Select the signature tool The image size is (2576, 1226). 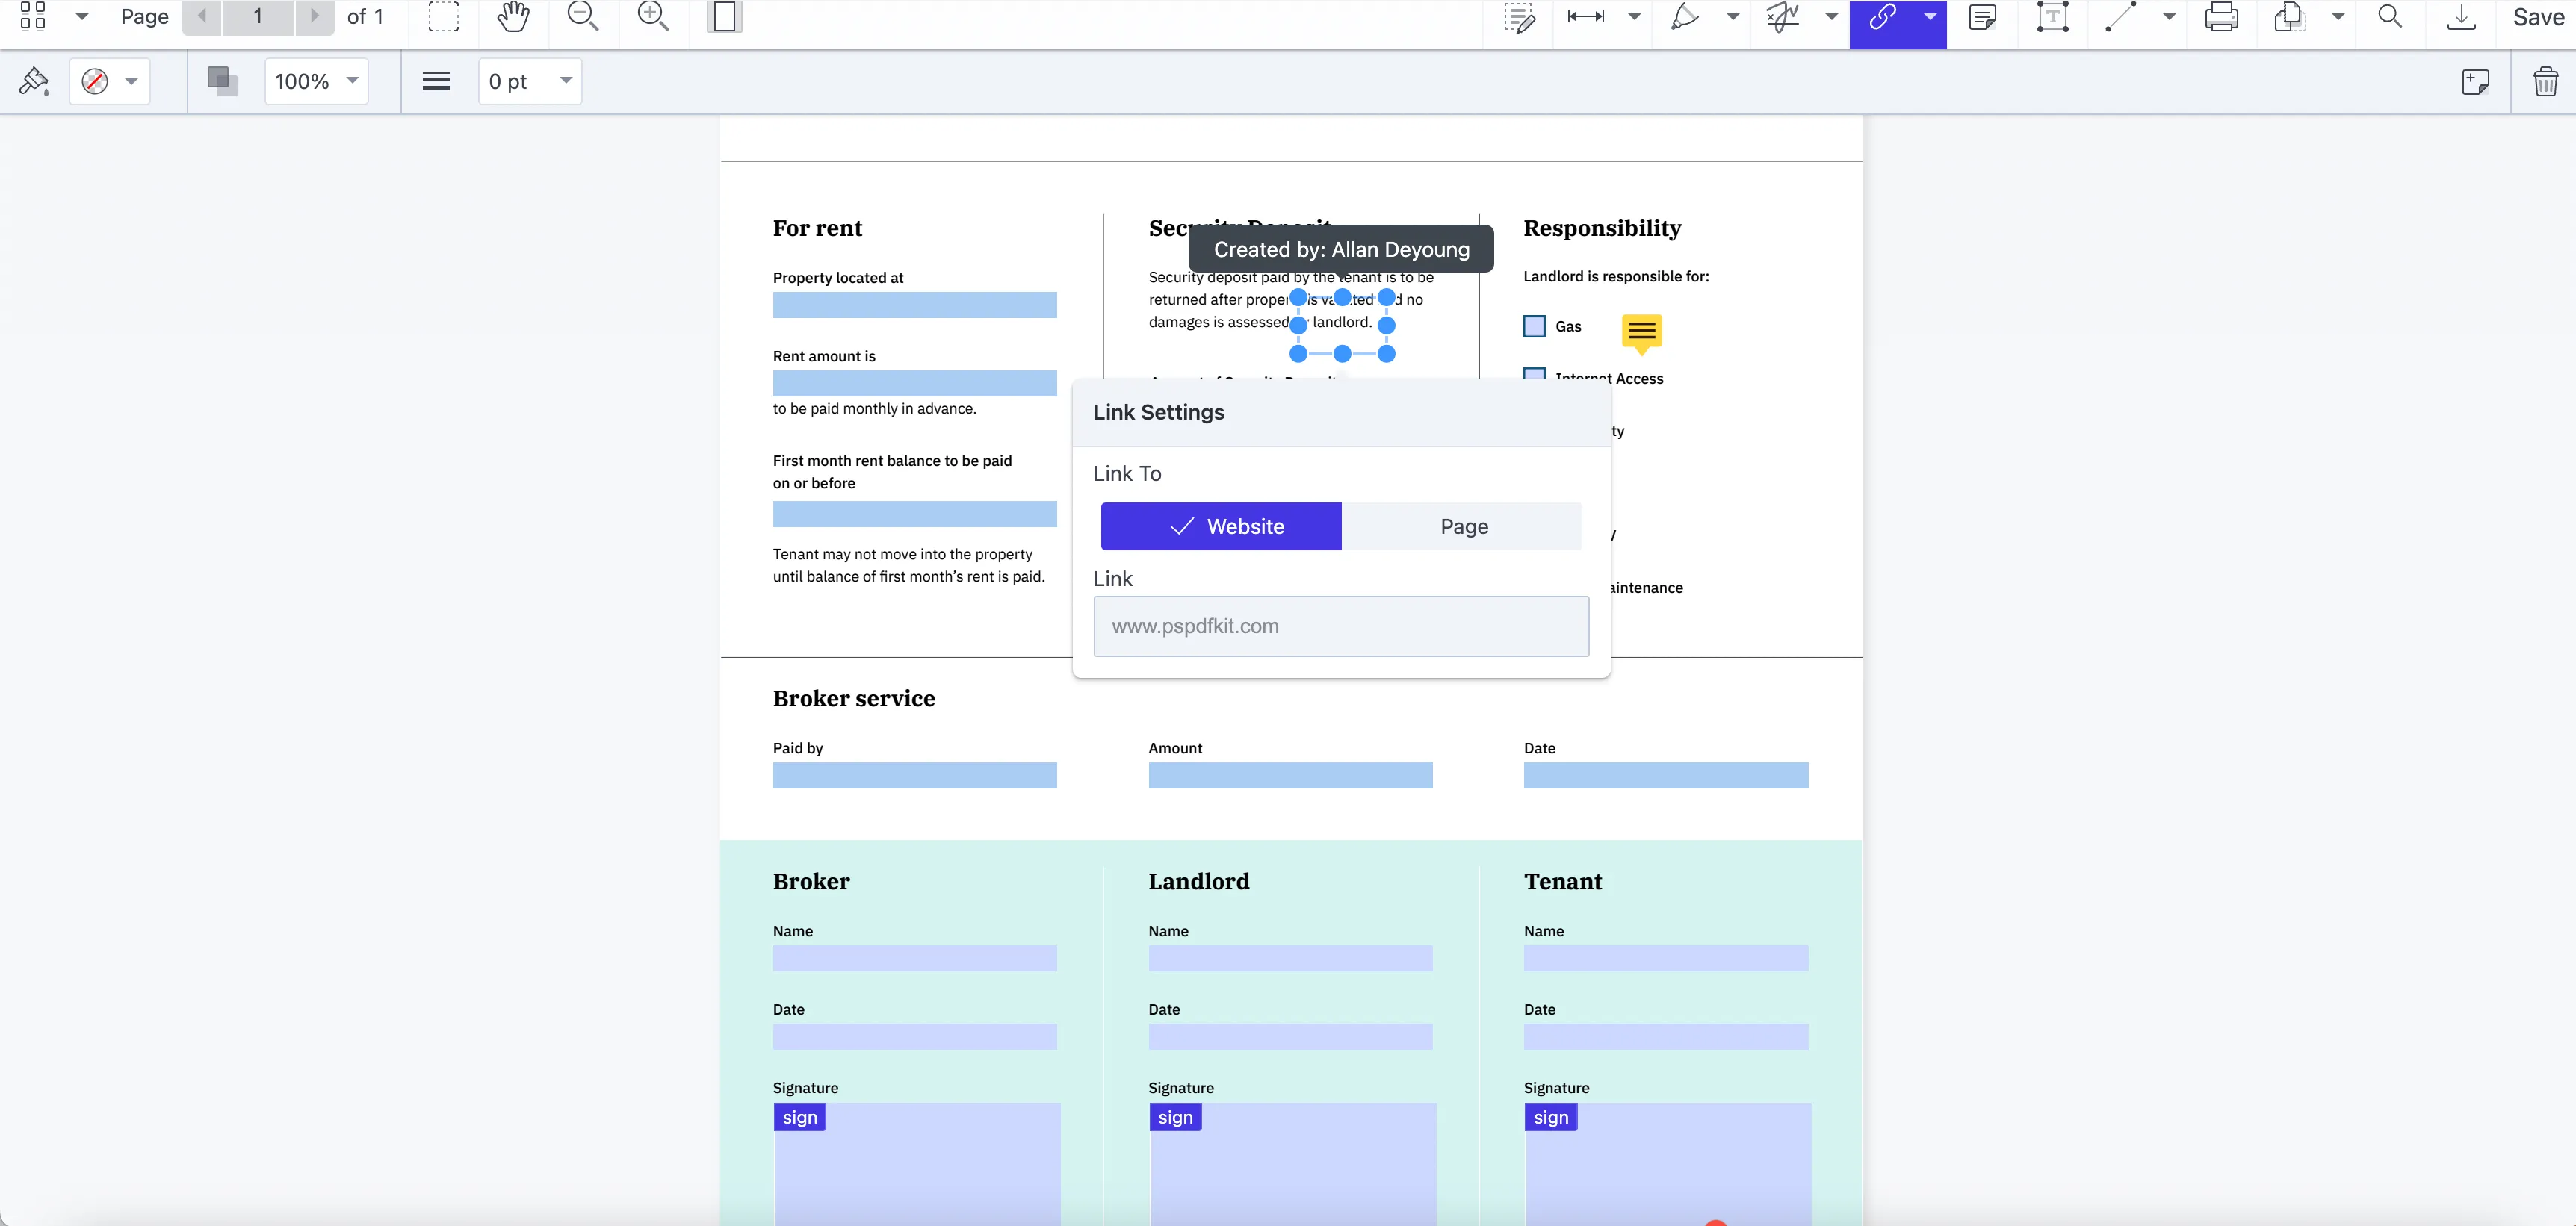(1783, 17)
